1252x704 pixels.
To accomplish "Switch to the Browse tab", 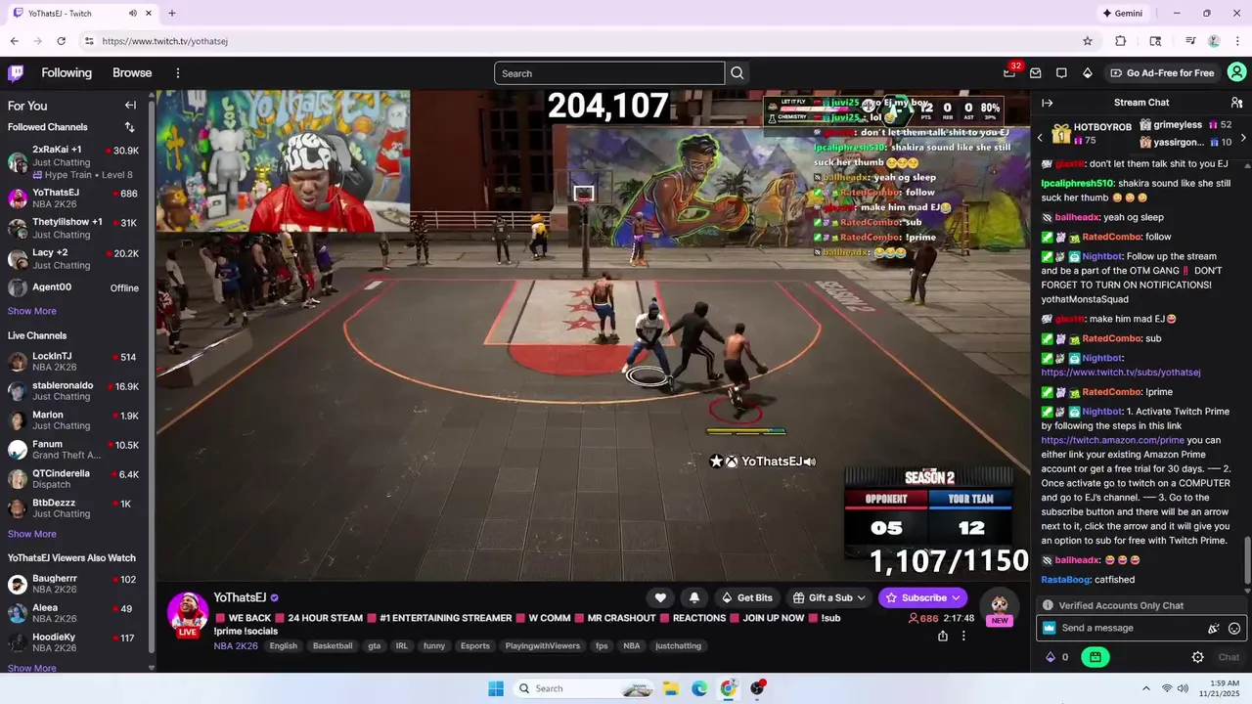I will coord(132,73).
